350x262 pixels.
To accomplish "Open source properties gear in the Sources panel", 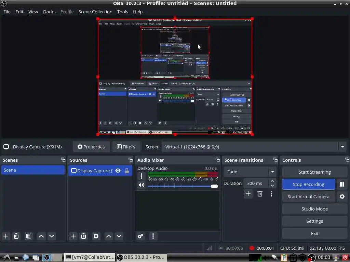I will [96, 236].
